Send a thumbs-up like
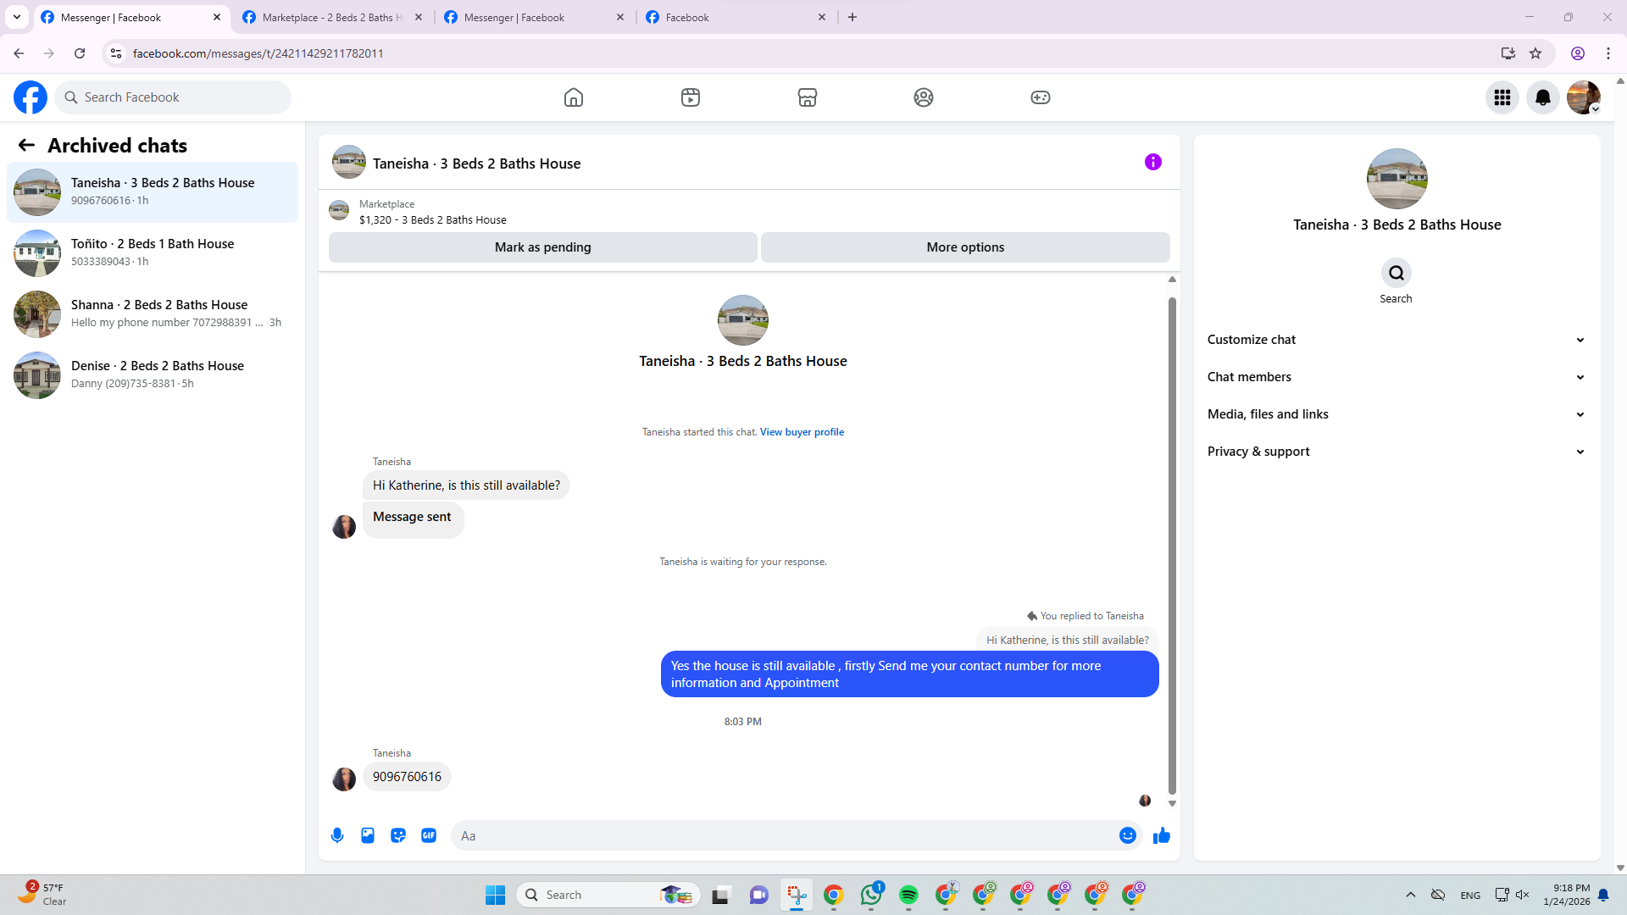 coord(1161,835)
